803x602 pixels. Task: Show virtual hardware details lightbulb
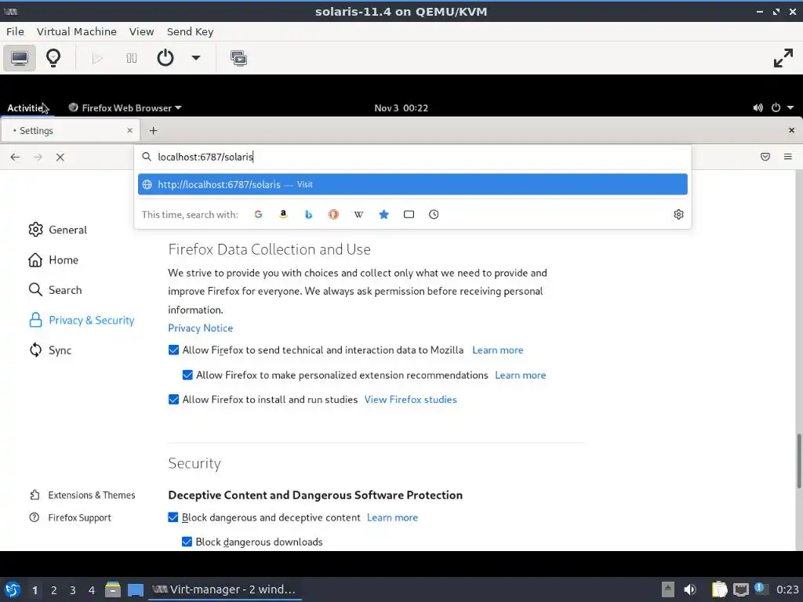click(53, 58)
